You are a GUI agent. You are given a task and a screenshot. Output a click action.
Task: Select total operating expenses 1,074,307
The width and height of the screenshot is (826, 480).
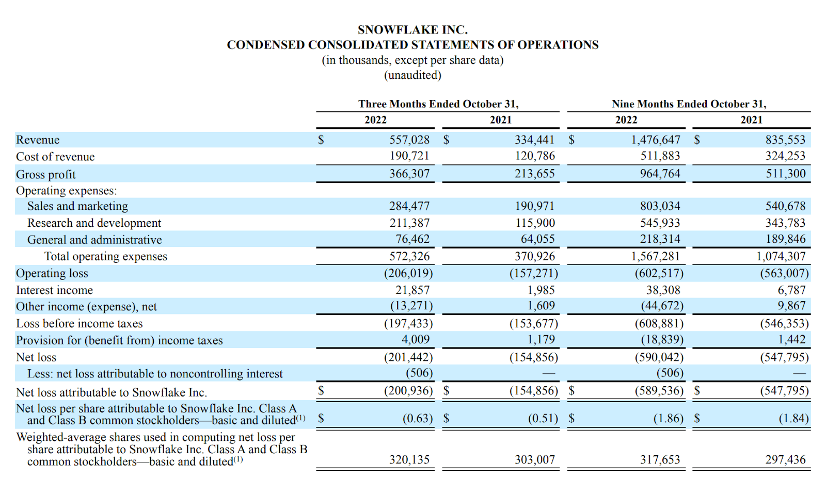(781, 256)
